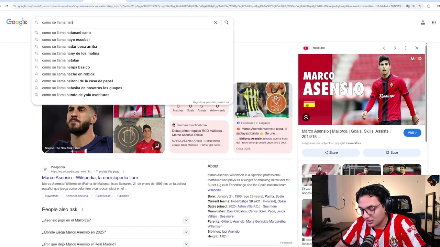The width and height of the screenshot is (440, 247).
Task: Click the image panel vertical scrollbar
Action: pos(426,93)
